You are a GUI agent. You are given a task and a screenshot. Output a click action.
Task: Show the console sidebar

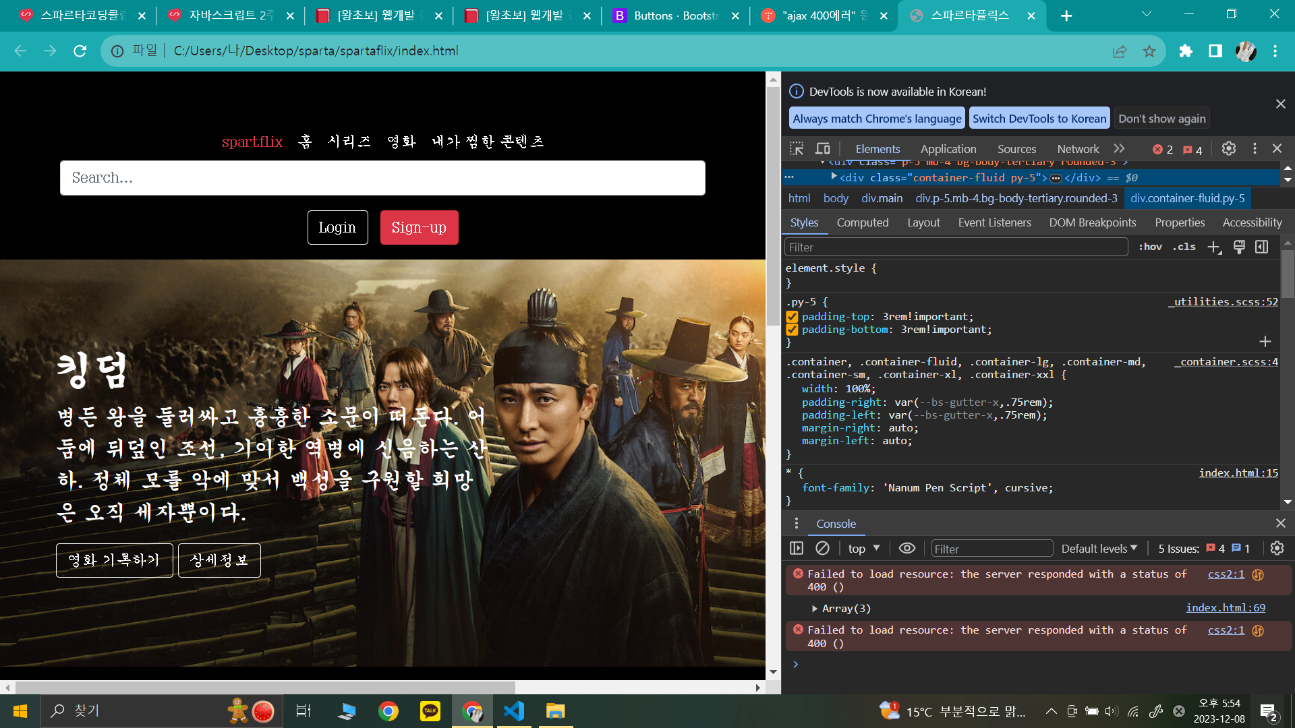(797, 549)
